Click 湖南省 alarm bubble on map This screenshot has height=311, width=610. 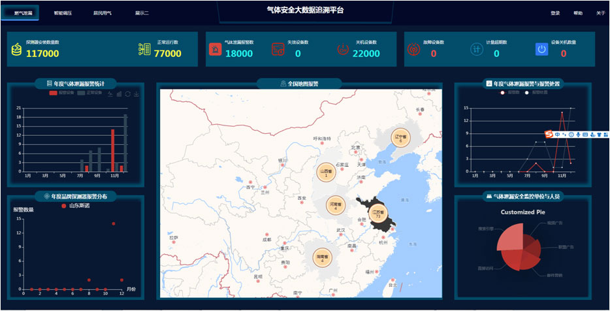(323, 257)
